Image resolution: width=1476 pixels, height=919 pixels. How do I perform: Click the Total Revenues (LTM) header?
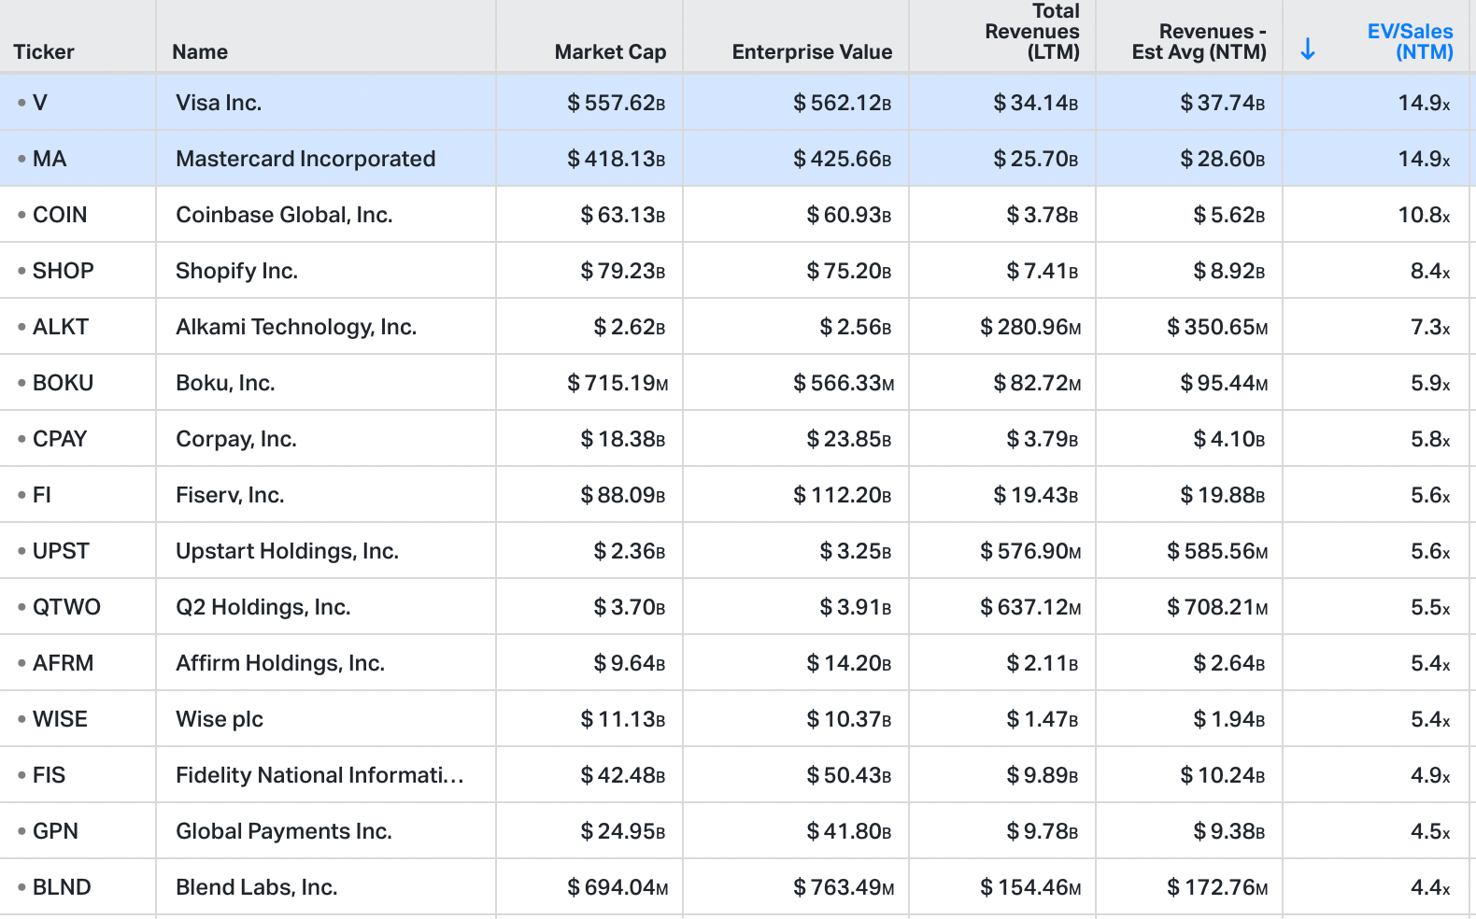click(x=1032, y=32)
